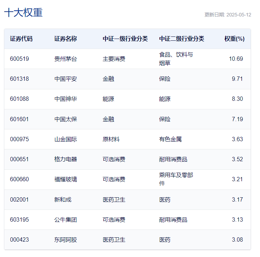Click the 更新日期: 2025-05-12 text
The image size is (260, 257).
[x=228, y=15]
